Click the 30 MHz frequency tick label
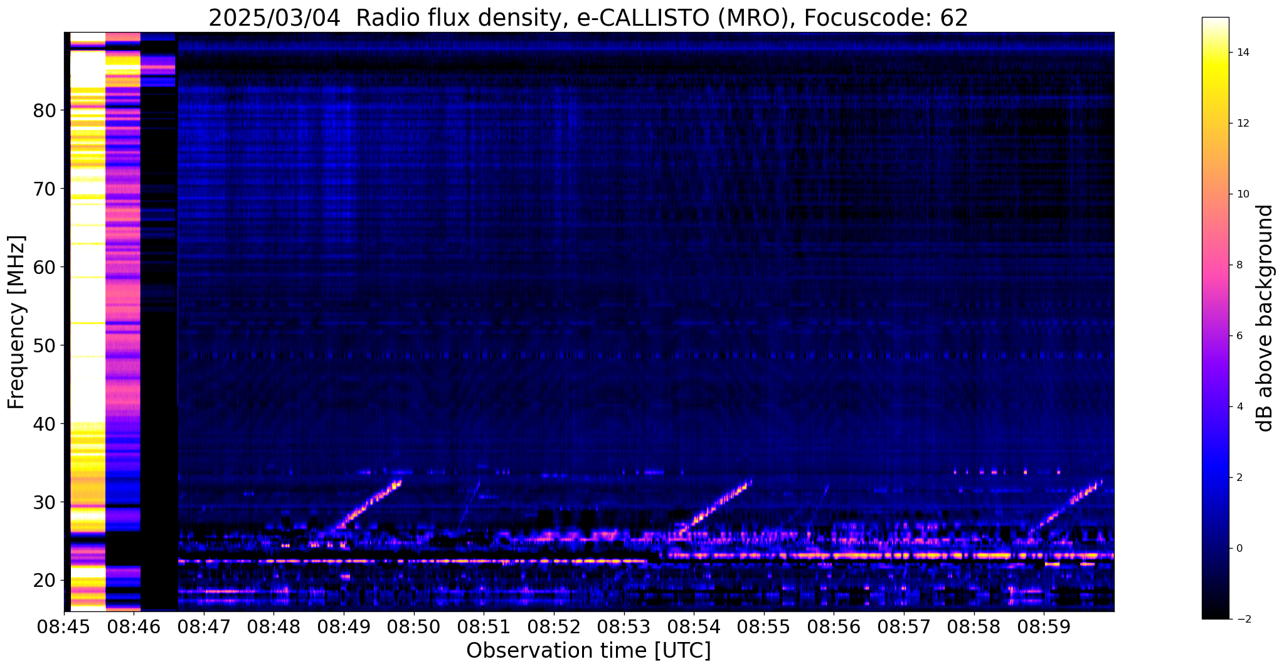This screenshot has height=669, width=1284. click(44, 503)
